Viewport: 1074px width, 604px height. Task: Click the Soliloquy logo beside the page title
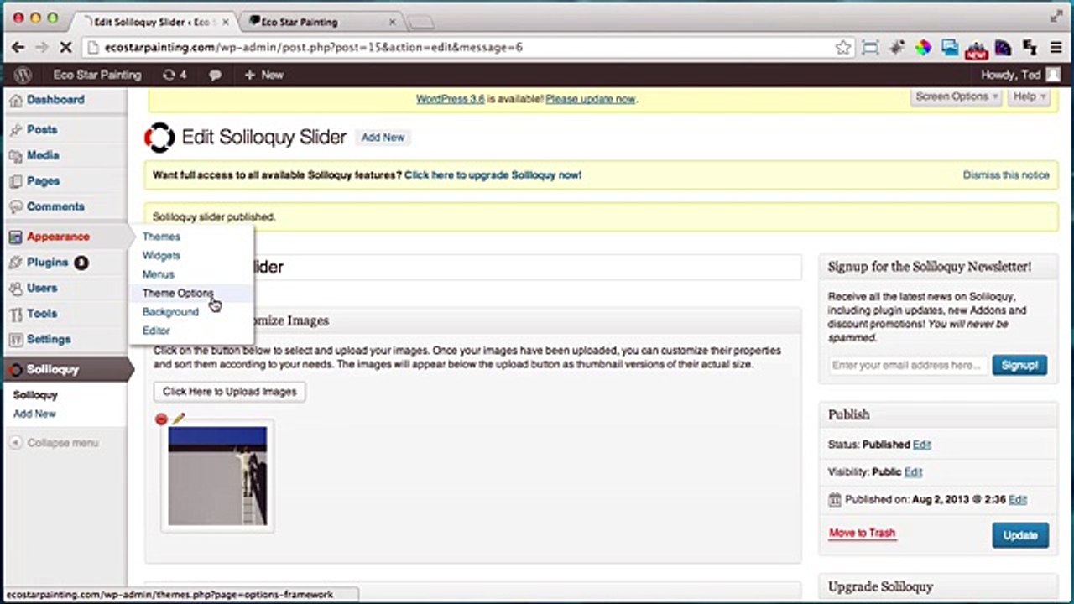(x=159, y=138)
